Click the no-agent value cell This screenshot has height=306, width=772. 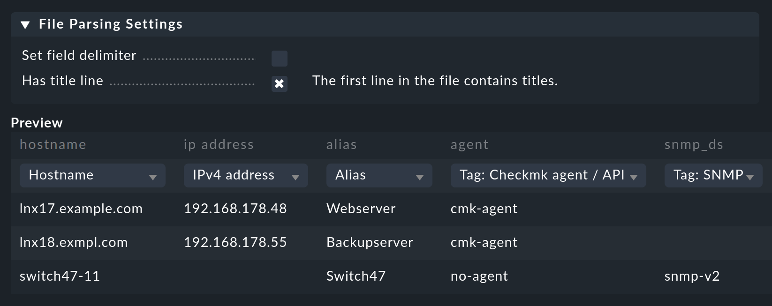(479, 276)
